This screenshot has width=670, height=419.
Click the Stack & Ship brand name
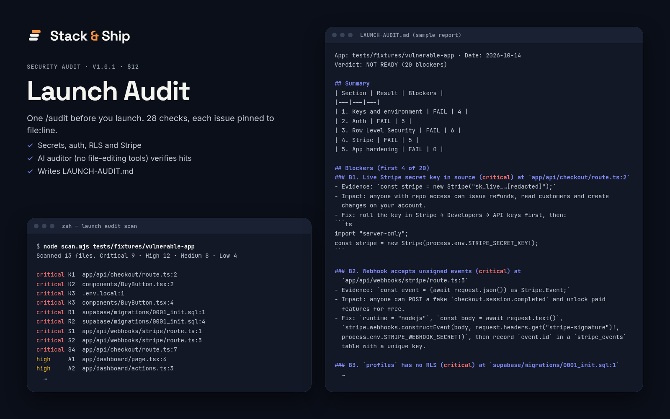(90, 36)
